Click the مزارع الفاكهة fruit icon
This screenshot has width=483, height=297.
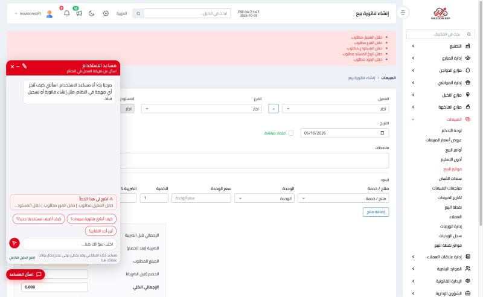point(467,107)
